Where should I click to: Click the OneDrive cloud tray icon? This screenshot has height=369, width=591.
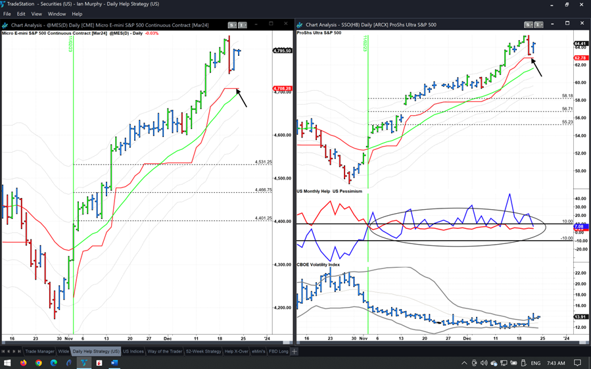(x=494, y=363)
